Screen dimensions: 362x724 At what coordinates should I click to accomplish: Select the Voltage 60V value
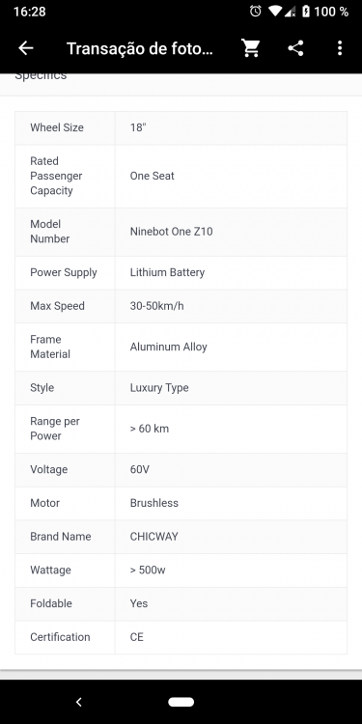tap(139, 469)
